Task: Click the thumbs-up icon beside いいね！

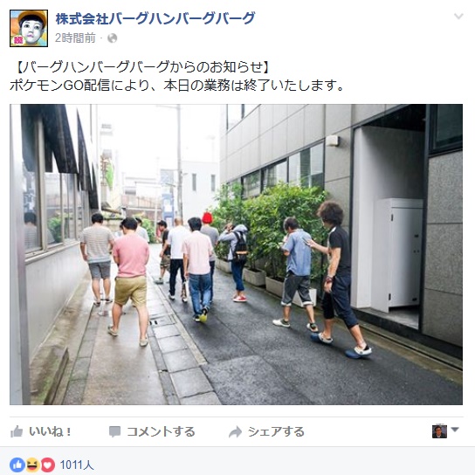Action: coord(17,431)
